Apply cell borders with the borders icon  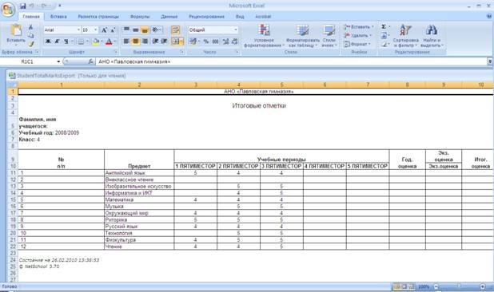click(x=81, y=41)
